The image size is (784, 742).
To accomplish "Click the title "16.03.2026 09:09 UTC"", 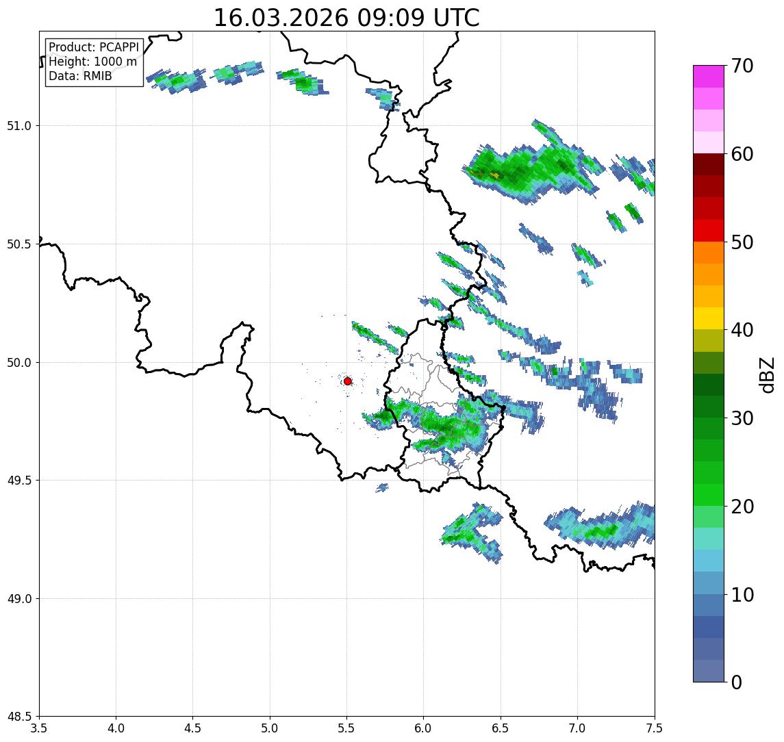I will (x=346, y=18).
